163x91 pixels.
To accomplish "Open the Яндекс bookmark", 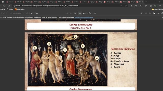I will 10,9.
